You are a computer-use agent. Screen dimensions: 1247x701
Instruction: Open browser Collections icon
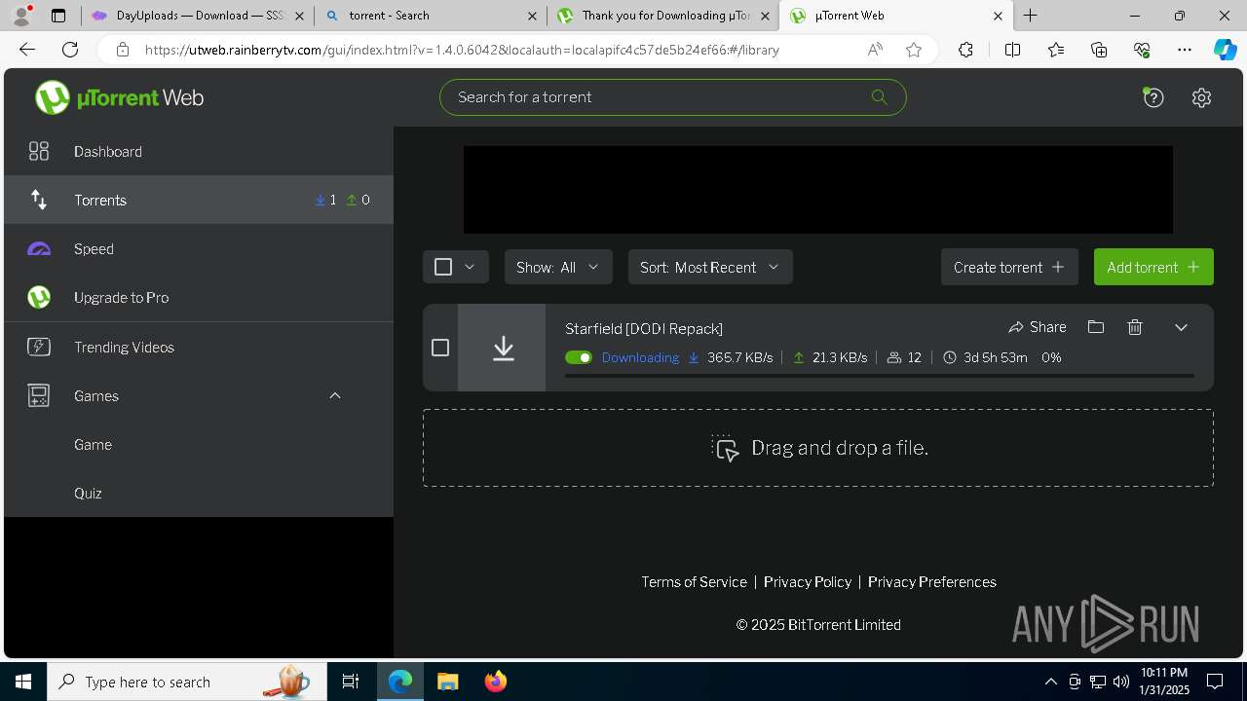pos(1099,50)
